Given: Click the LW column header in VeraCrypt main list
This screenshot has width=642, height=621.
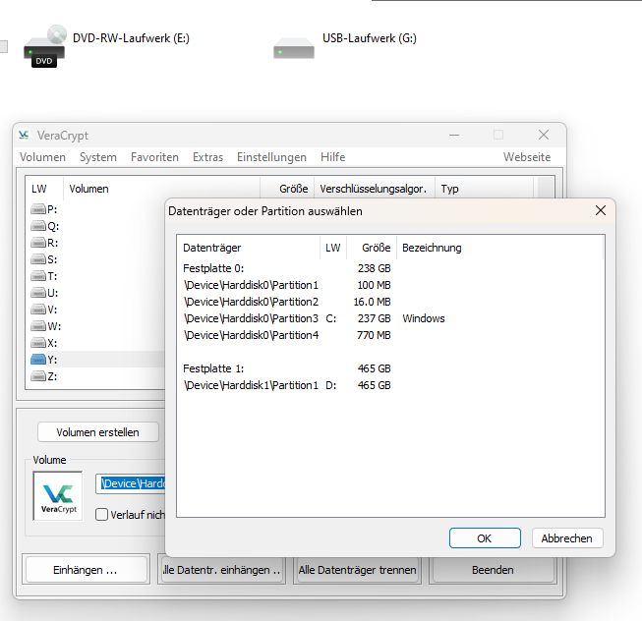Looking at the screenshot, I should (44, 189).
